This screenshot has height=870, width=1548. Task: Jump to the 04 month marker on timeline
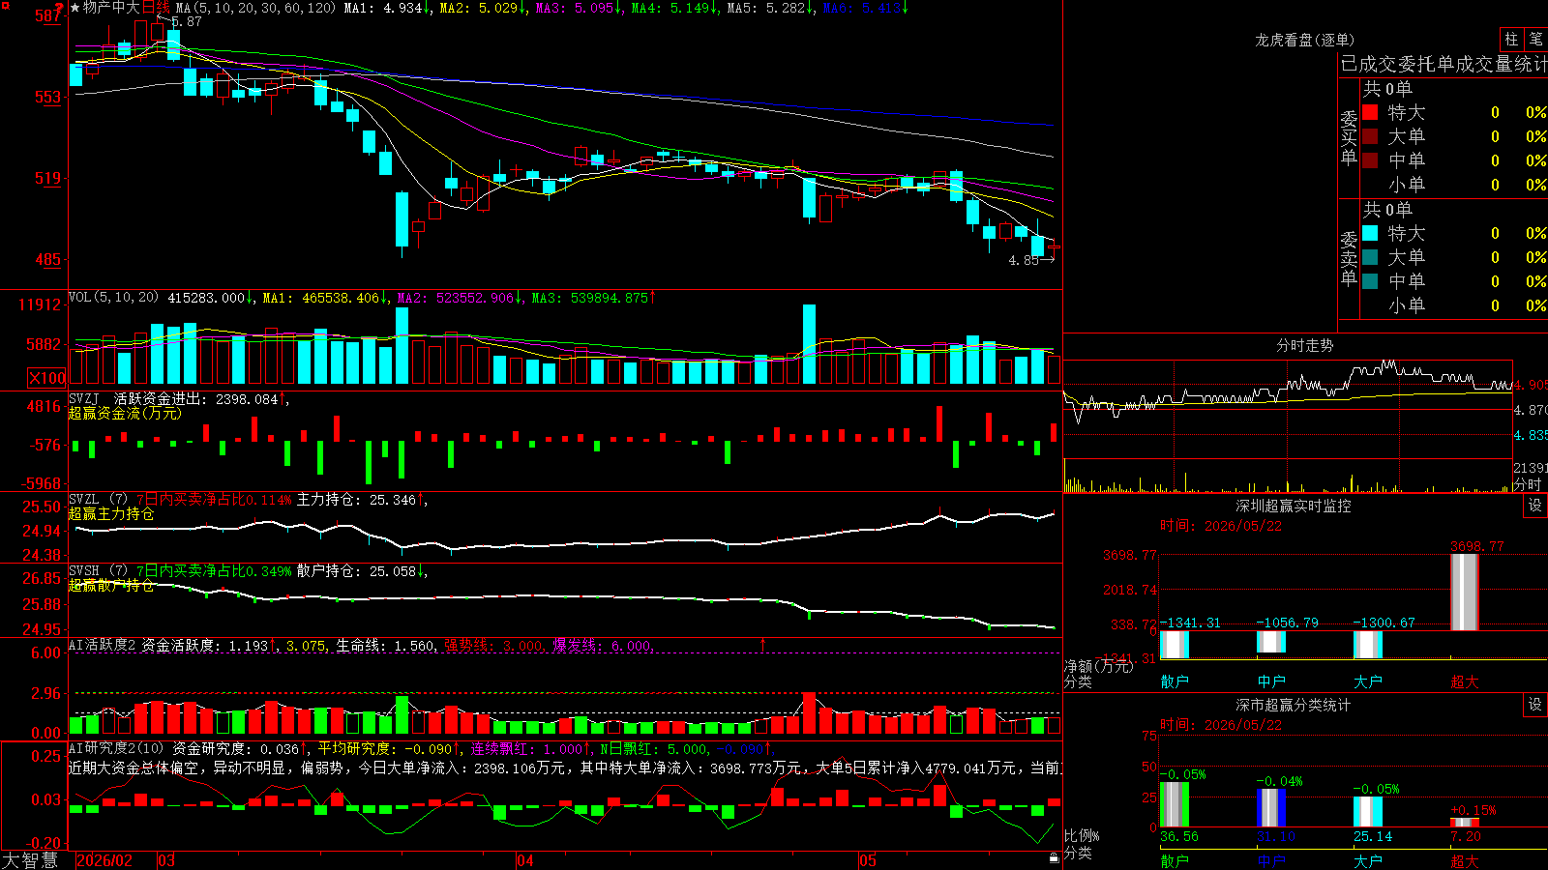click(x=525, y=860)
